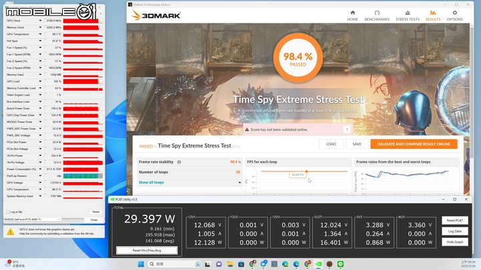Image resolution: width=481 pixels, height=270 pixels.
Task: Click the SLOT 16.401 W reading
Action: click(x=333, y=243)
